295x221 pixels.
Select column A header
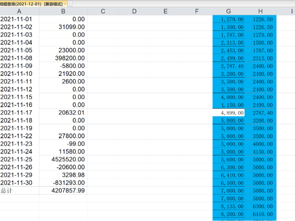point(19,11)
